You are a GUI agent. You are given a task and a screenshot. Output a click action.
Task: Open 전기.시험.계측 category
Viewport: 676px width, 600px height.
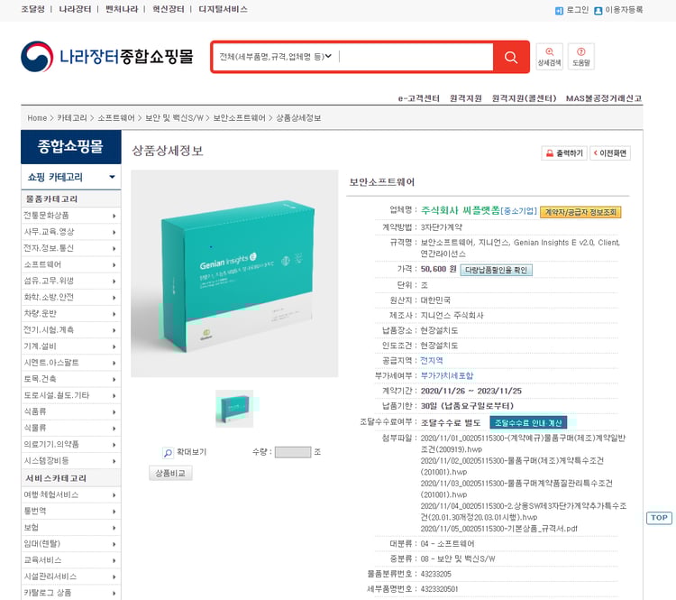point(70,330)
